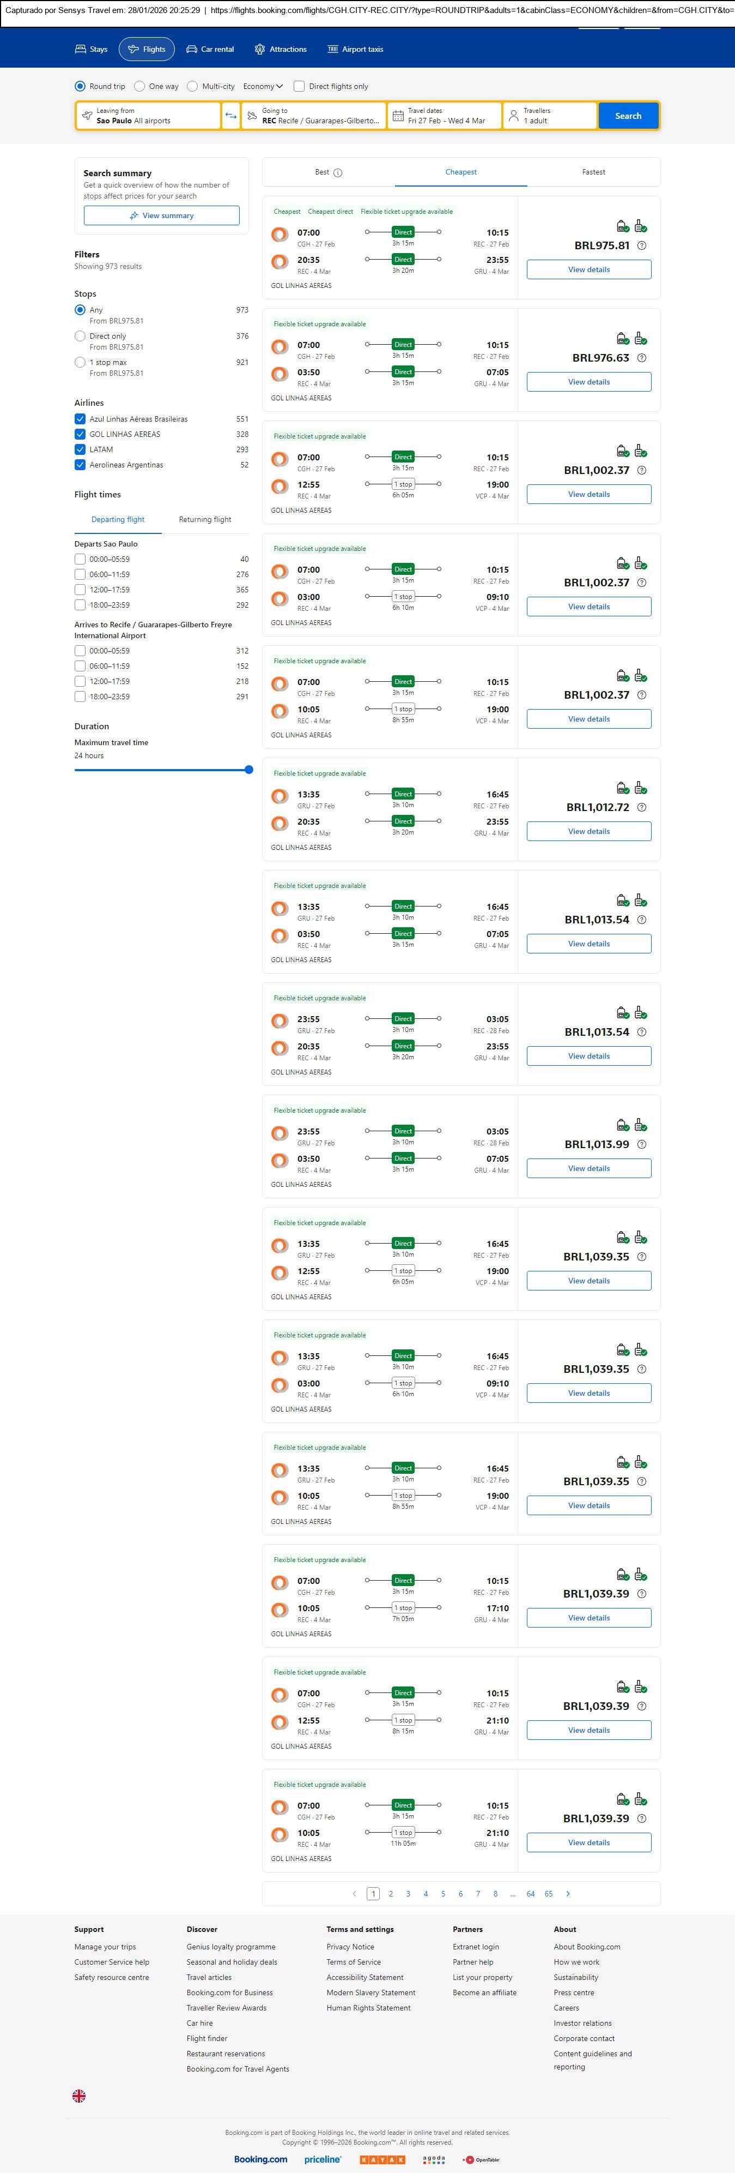Click the Airport taxis icon in header
The image size is (735, 2173).
(x=333, y=50)
